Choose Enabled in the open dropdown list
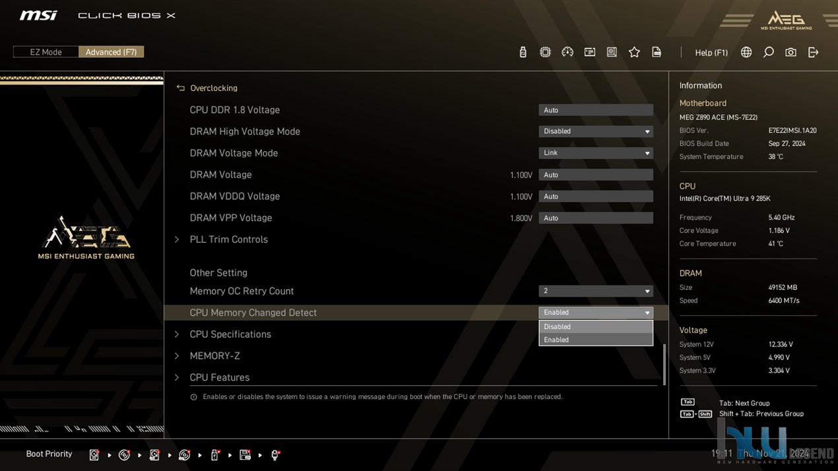Screen dimensions: 838x471 [x=596, y=340]
